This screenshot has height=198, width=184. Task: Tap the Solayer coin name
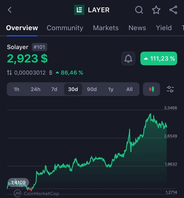tap(18, 47)
